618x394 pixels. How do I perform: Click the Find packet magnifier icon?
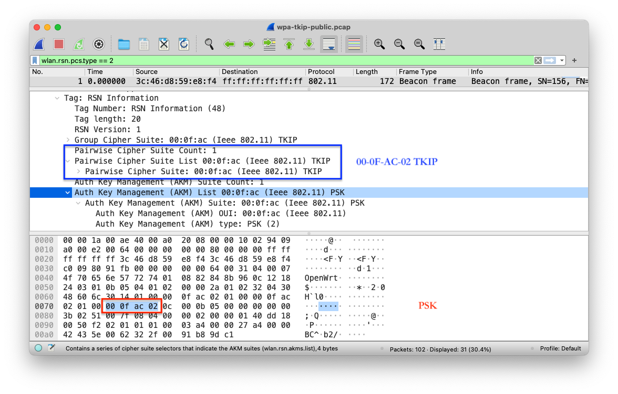[x=209, y=44]
